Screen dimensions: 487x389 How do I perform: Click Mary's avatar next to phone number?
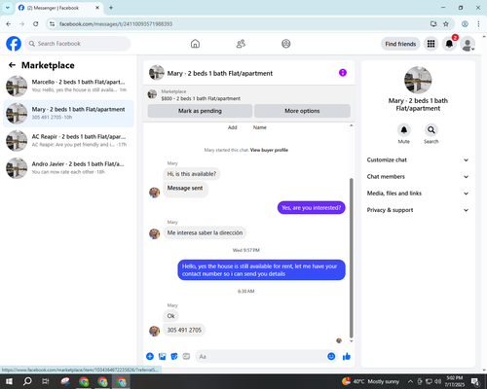[x=154, y=331]
